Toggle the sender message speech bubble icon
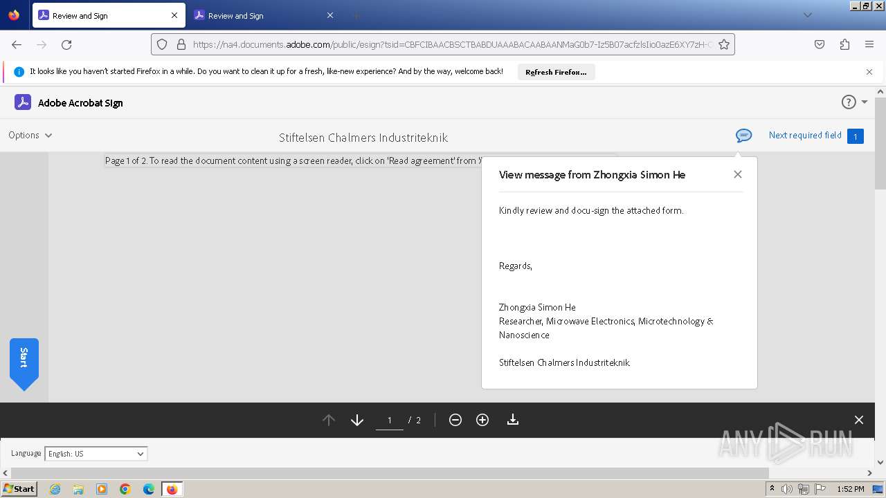886x498 pixels. tap(743, 136)
